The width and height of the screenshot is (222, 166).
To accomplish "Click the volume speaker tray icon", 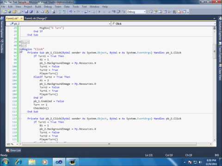I will click(x=200, y=162).
